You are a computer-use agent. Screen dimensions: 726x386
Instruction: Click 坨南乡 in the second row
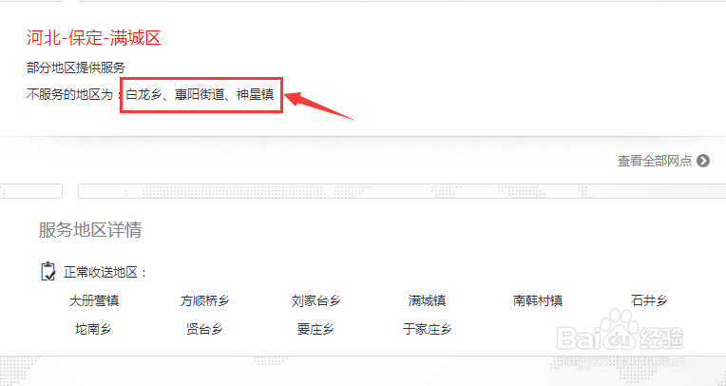click(x=93, y=330)
